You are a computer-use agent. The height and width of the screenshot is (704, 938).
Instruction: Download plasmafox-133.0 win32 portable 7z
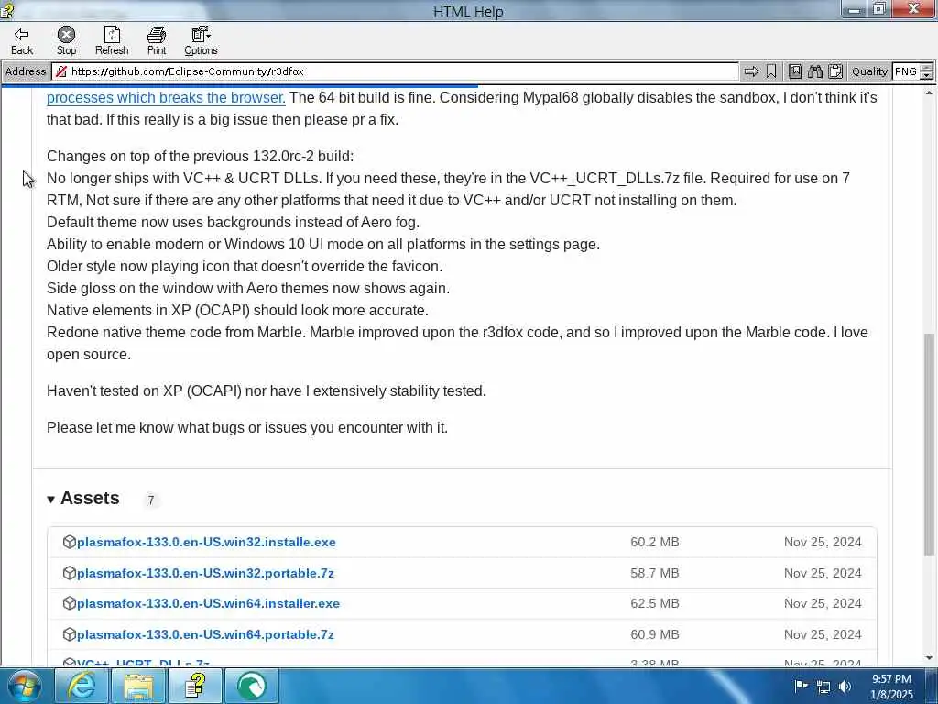(x=205, y=573)
